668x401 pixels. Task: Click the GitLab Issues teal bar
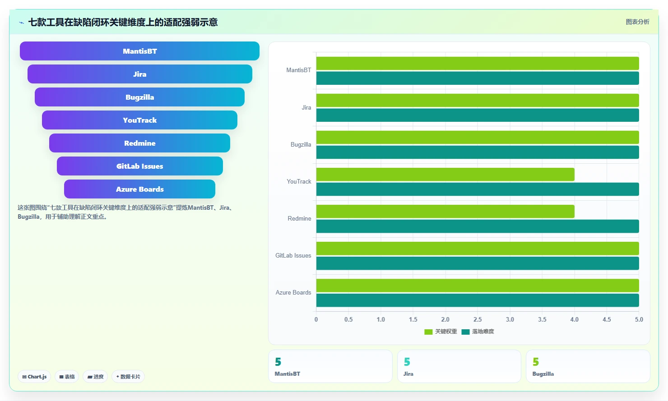[x=478, y=263]
